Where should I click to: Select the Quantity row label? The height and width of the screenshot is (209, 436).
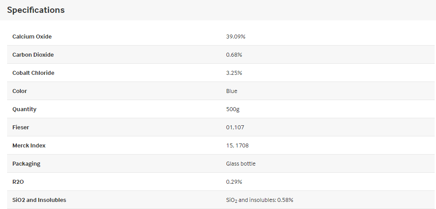(24, 109)
